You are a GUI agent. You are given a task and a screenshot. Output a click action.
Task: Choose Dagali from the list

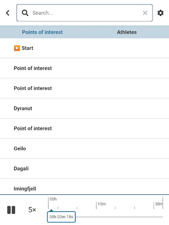pyautogui.click(x=21, y=168)
